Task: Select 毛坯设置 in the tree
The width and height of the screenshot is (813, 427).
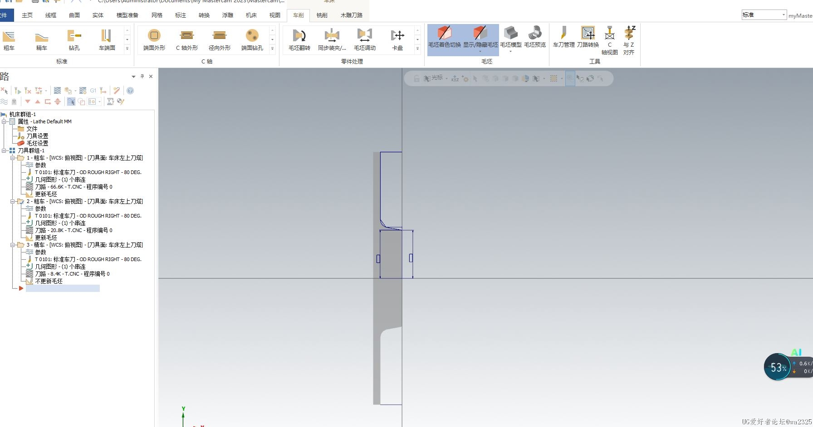Action: (x=37, y=143)
